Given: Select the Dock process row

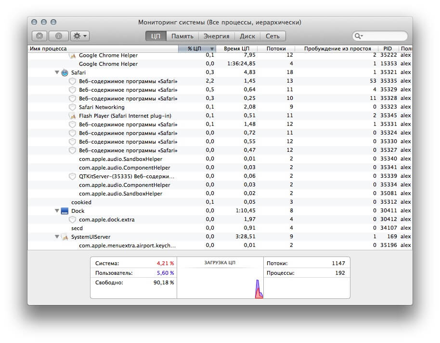Looking at the screenshot, I should click(220, 211).
